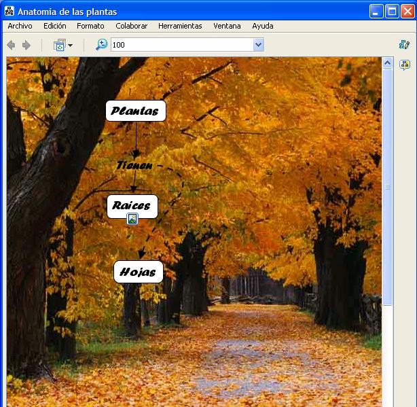Open the Ventana menu

click(227, 26)
